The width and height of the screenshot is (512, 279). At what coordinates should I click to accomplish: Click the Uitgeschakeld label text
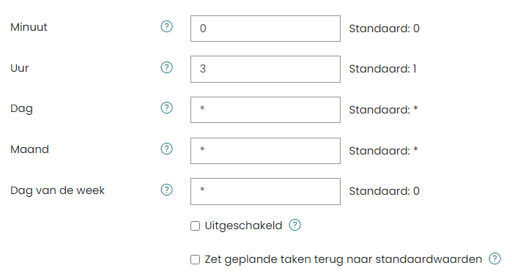click(244, 226)
